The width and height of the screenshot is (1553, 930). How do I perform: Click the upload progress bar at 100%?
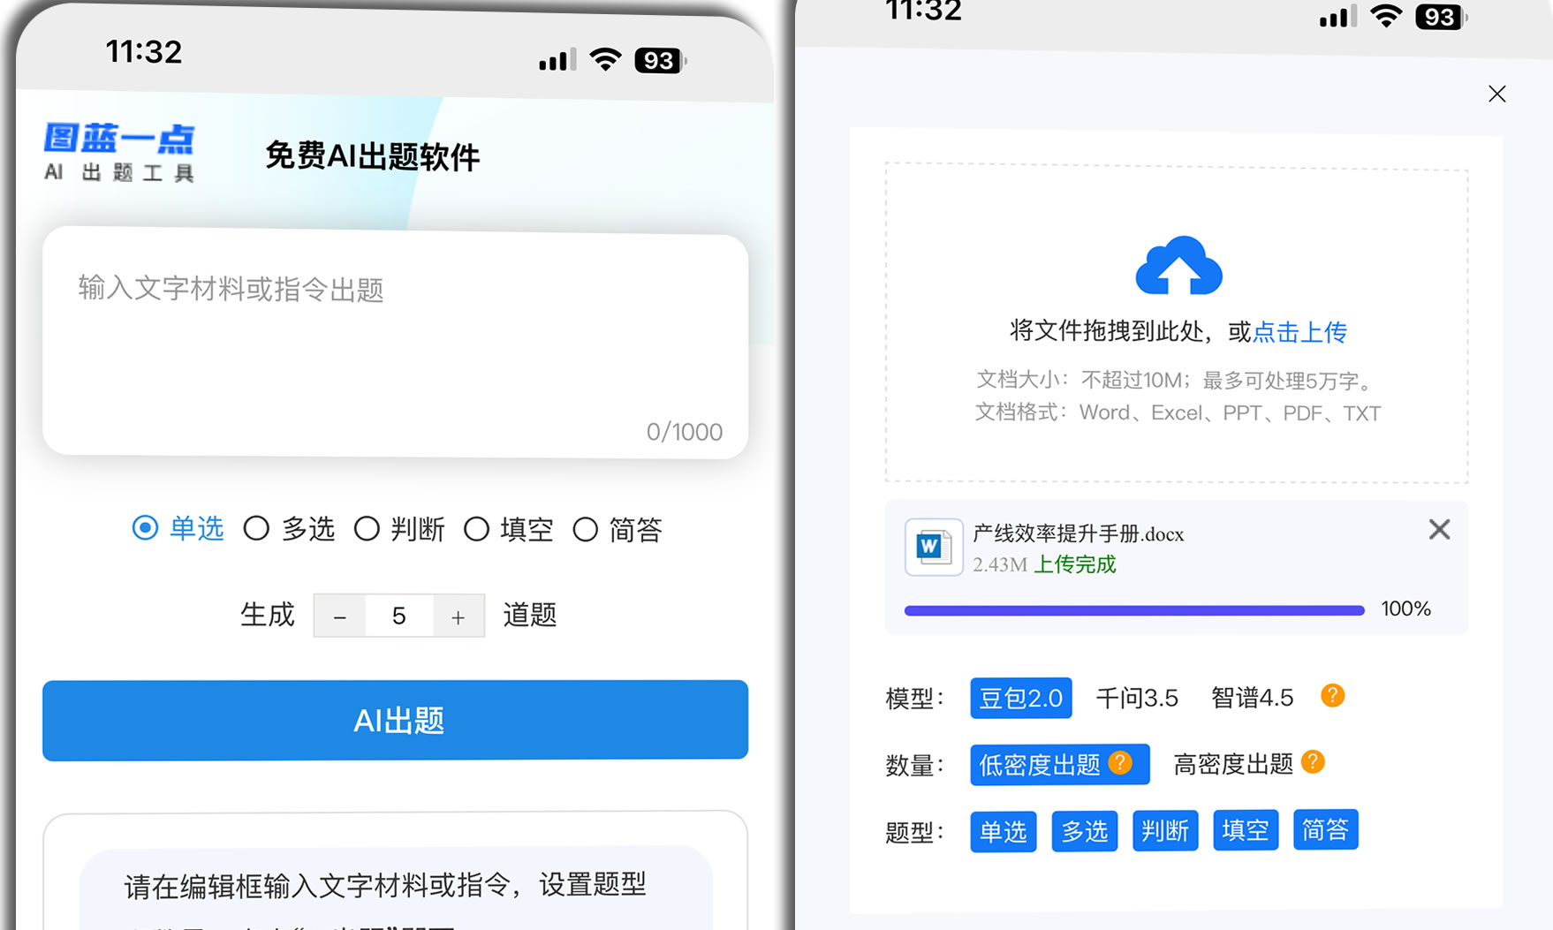[x=1134, y=610]
